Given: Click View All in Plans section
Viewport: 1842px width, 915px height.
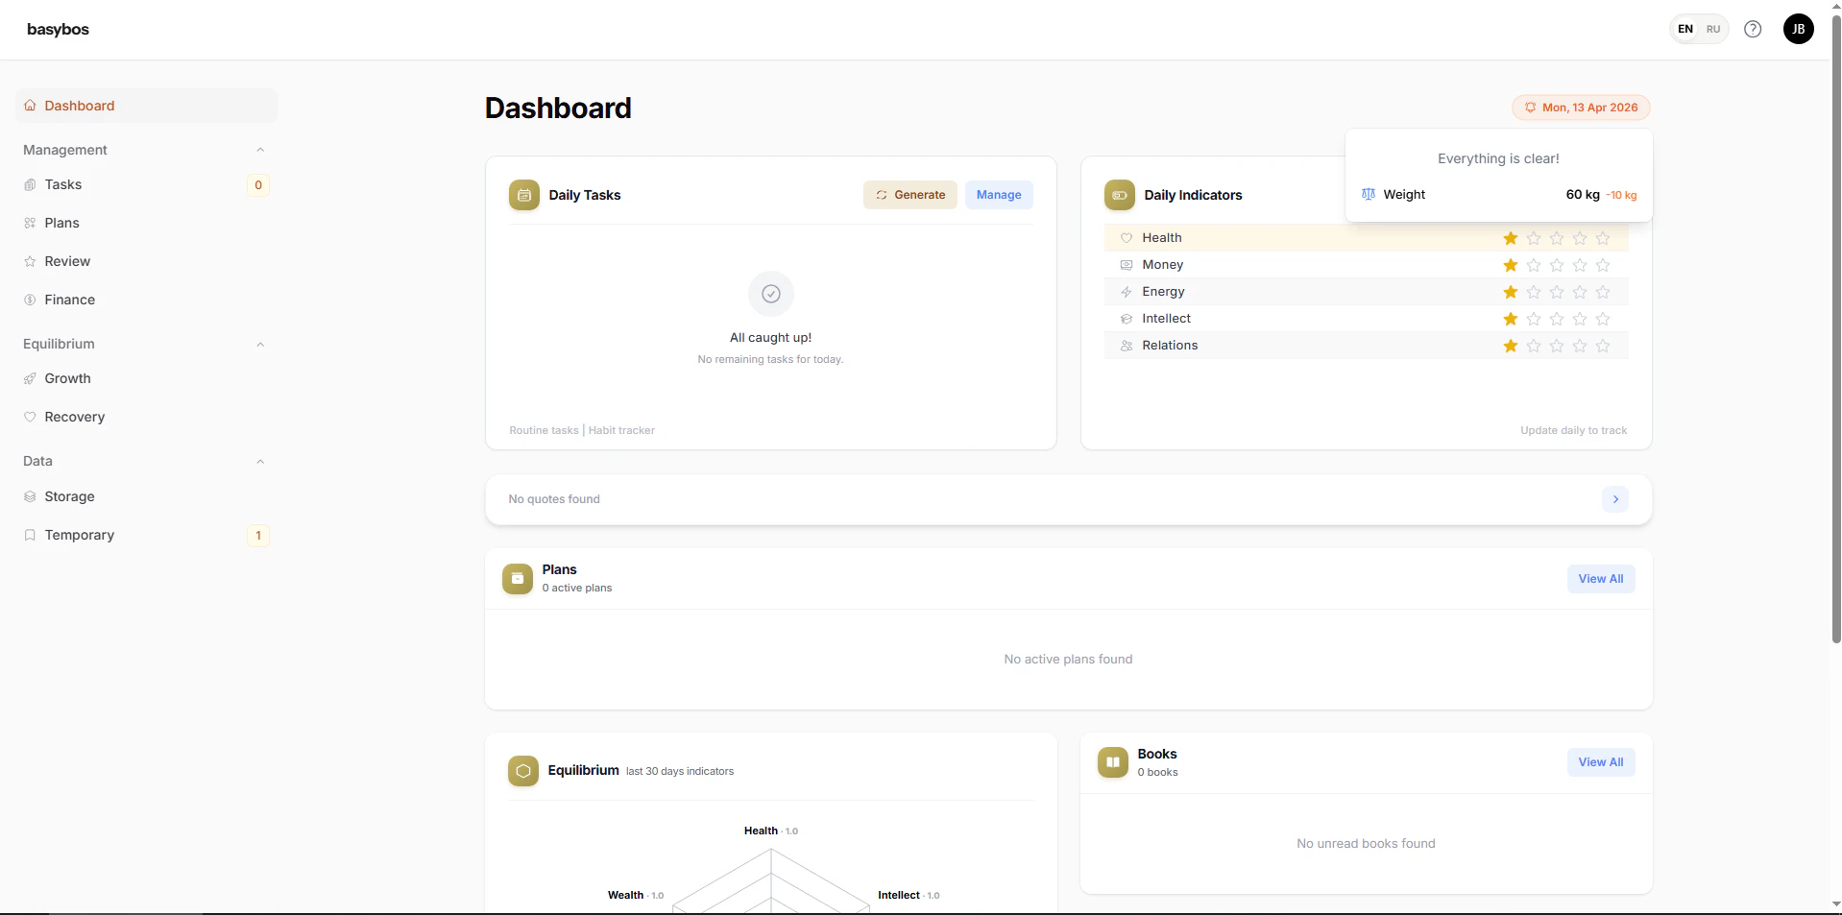Looking at the screenshot, I should [x=1601, y=579].
